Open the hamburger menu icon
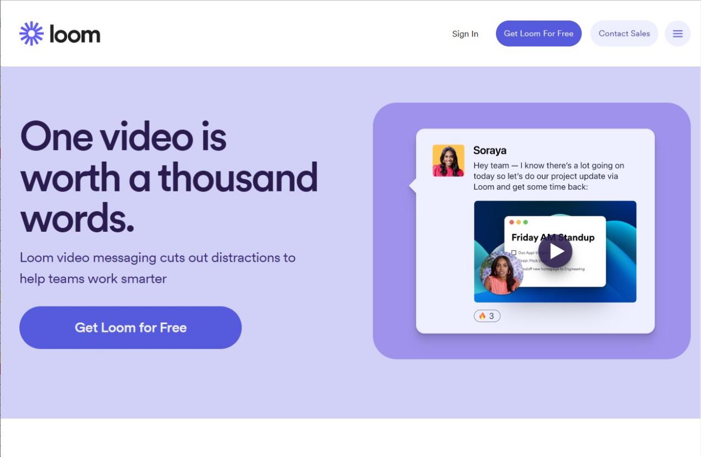The height and width of the screenshot is (457, 701). tap(677, 34)
